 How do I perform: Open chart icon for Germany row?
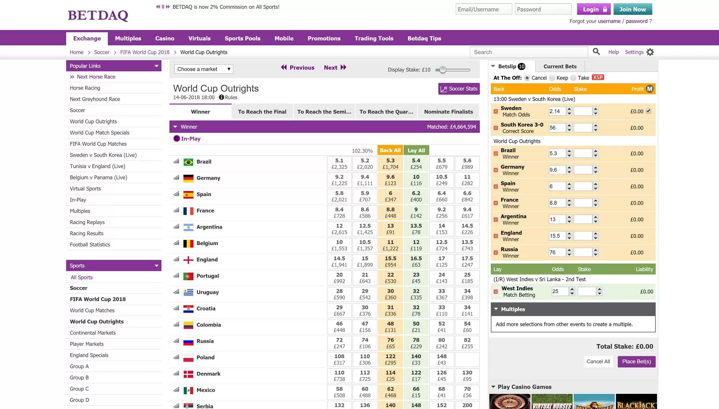pyautogui.click(x=176, y=178)
